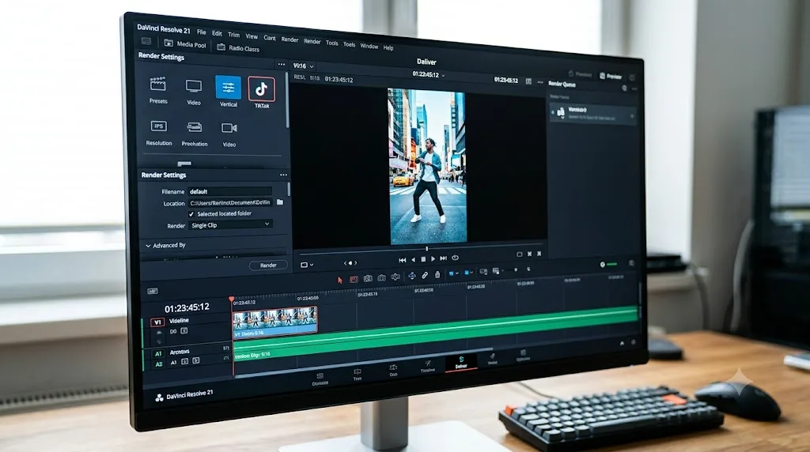The width and height of the screenshot is (810, 452).
Task: Open the Resolution preset icon
Action: coord(158,126)
